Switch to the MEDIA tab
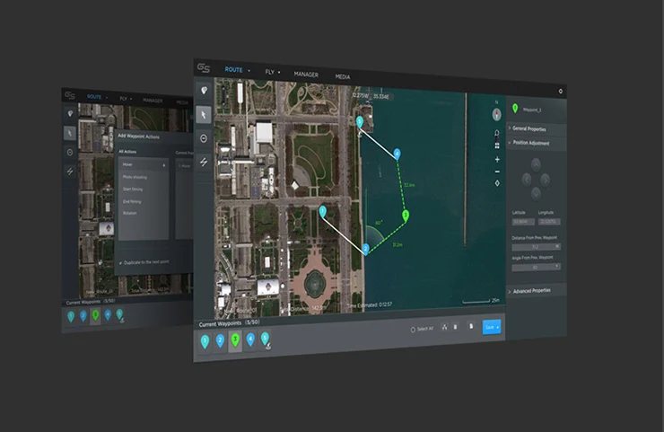Viewport: 664px width, 432px height. (x=343, y=76)
